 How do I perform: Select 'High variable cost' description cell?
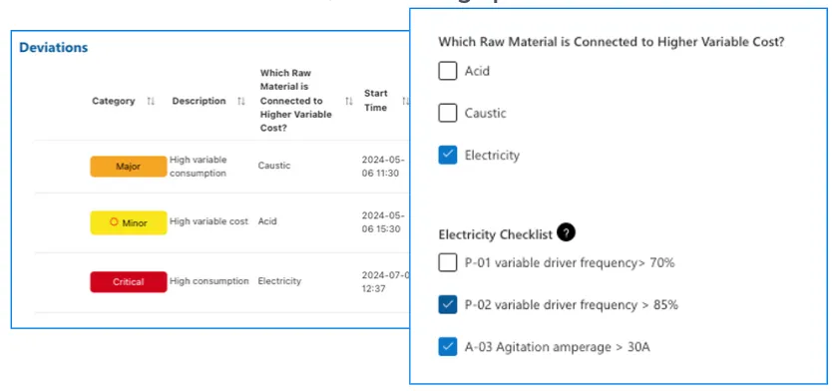coord(209,221)
